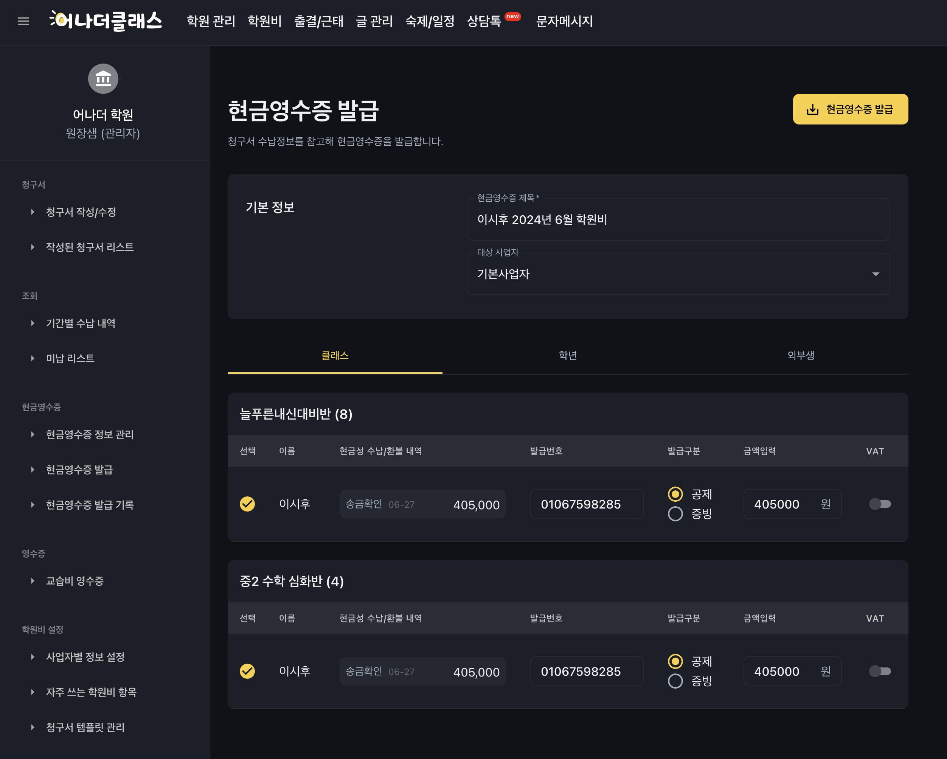Open 사업자별 정보 설정 in sidebar

[85, 656]
